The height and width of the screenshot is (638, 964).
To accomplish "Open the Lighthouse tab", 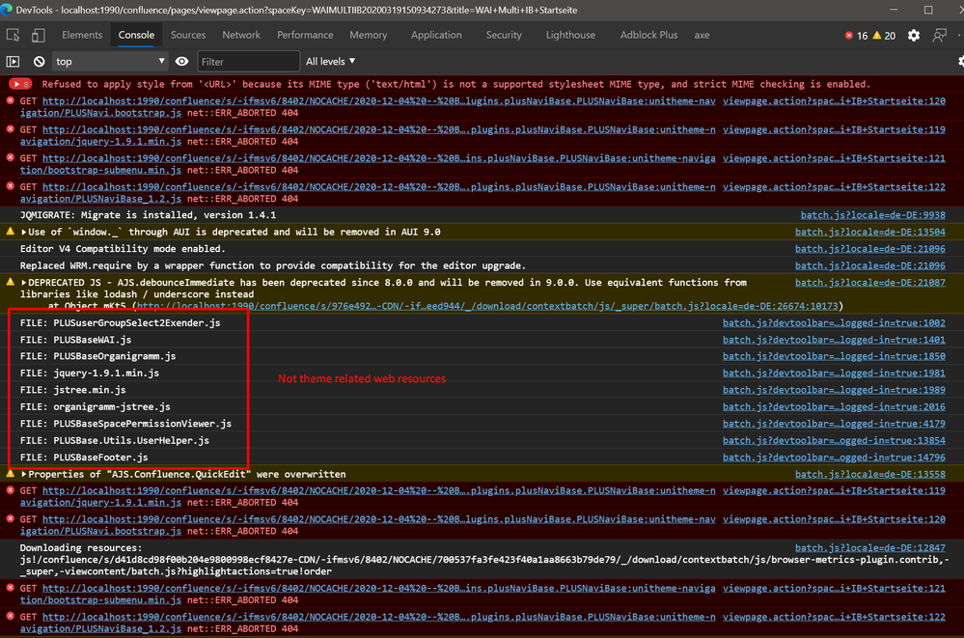I will [x=570, y=35].
